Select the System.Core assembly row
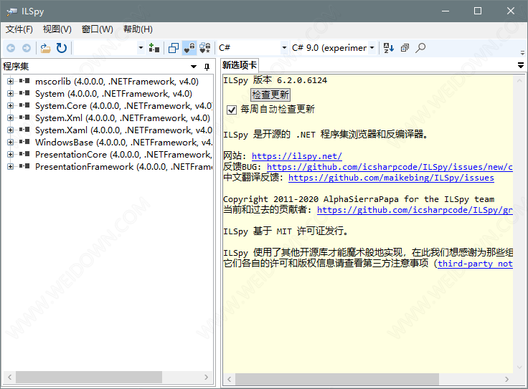Screen dimensions: 528x389 [123, 105]
